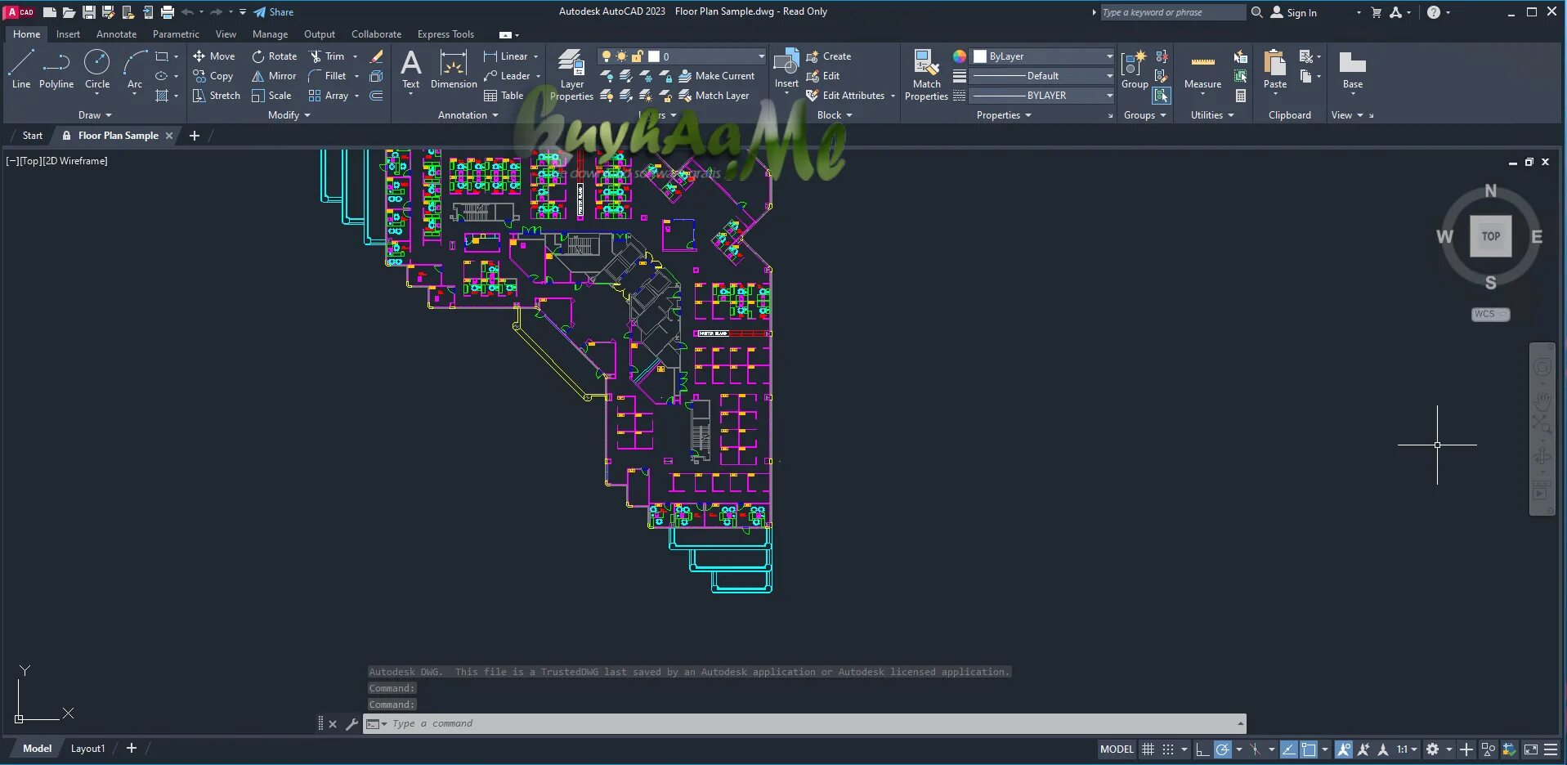Image resolution: width=1567 pixels, height=765 pixels.
Task: Choose the Arc drawing tool
Action: [x=135, y=69]
